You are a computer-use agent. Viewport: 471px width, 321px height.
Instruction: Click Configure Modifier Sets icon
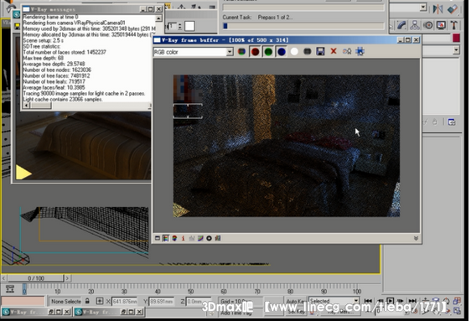(452, 122)
